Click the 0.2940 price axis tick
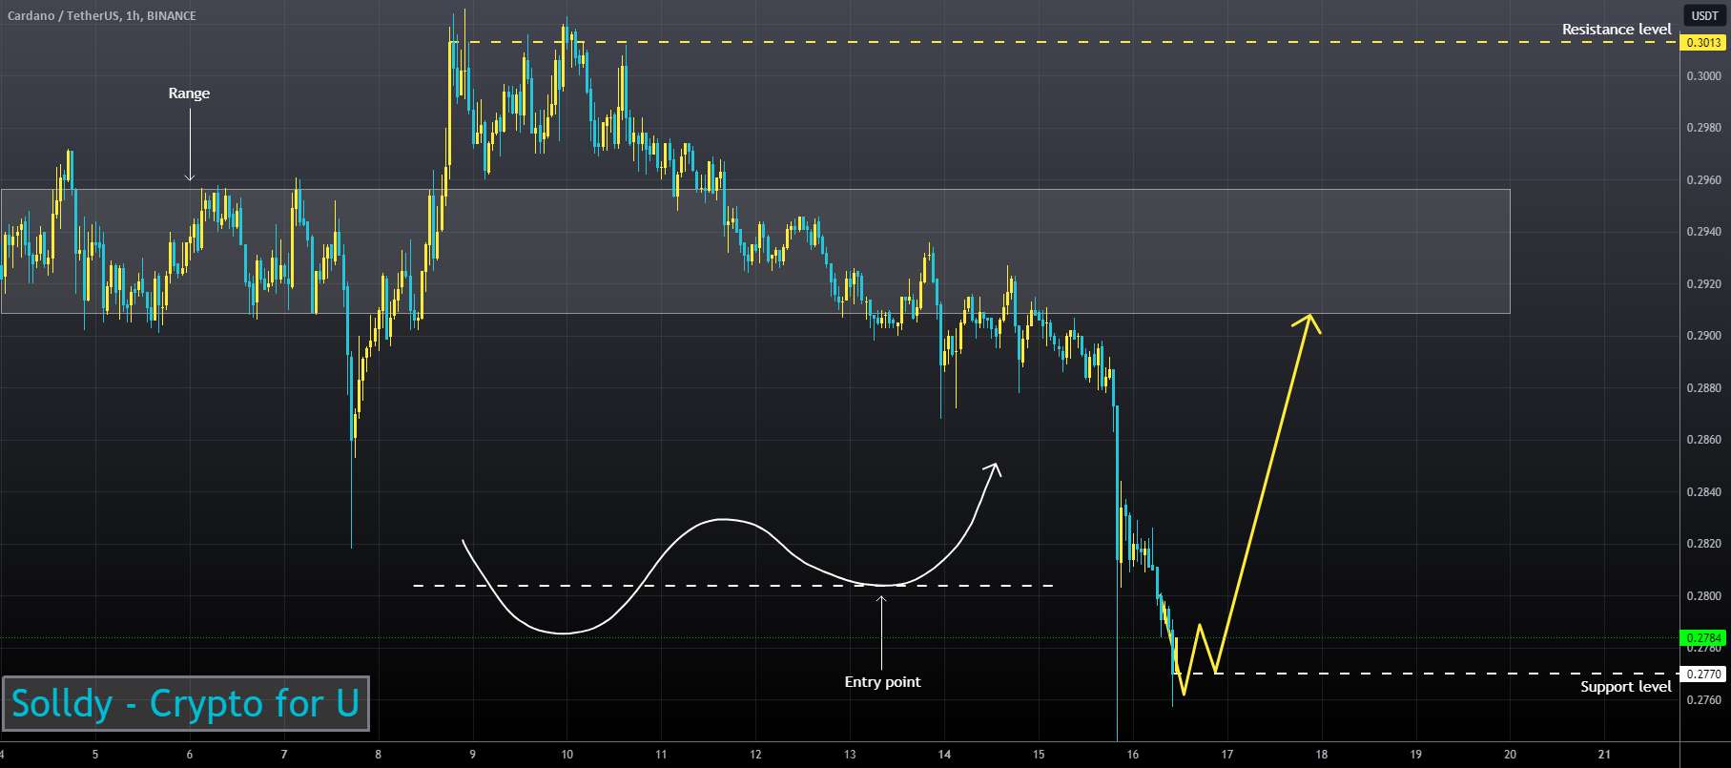This screenshot has width=1731, height=768. [1703, 232]
